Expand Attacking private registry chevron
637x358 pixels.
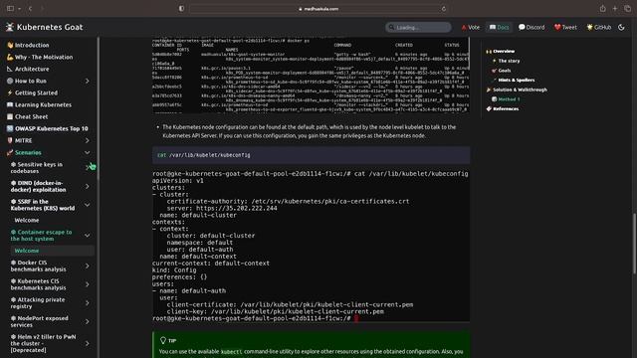87,303
